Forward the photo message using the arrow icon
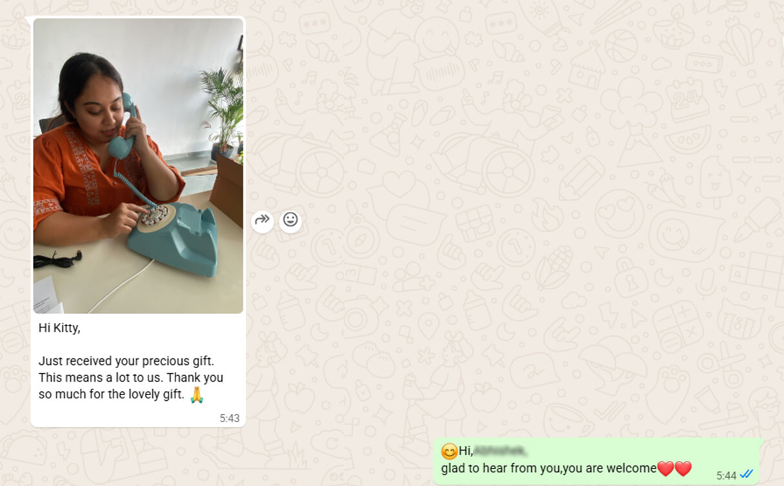The image size is (784, 486). (262, 220)
